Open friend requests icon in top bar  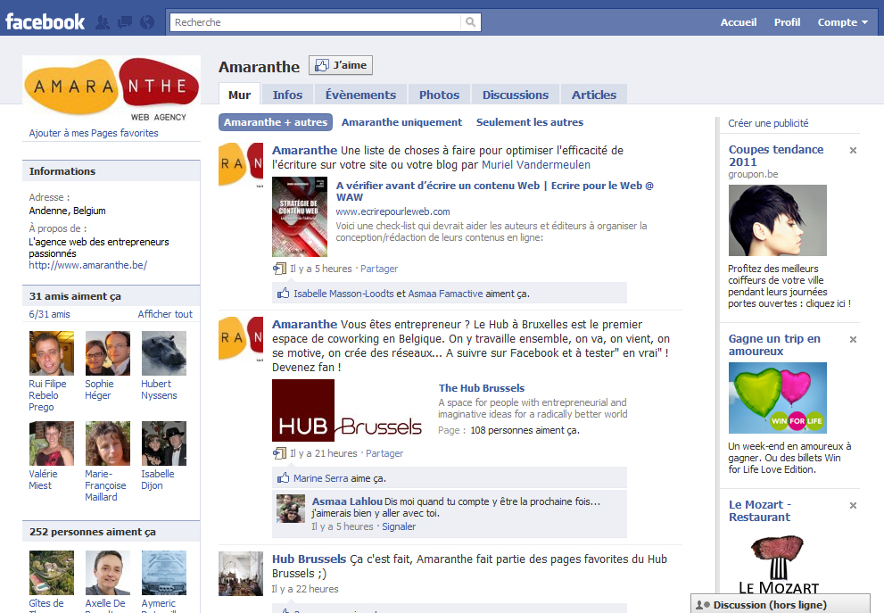pyautogui.click(x=103, y=22)
